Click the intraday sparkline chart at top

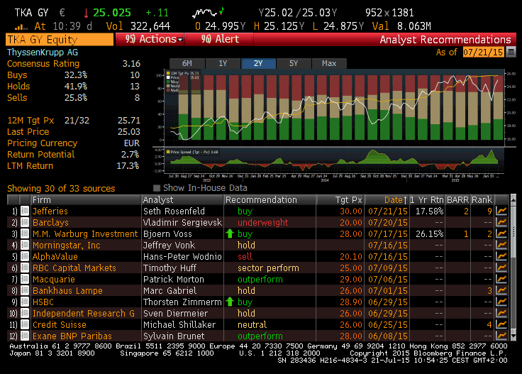tap(208, 13)
